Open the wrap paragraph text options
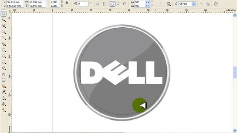This screenshot has height=133, width=237. point(168,4)
